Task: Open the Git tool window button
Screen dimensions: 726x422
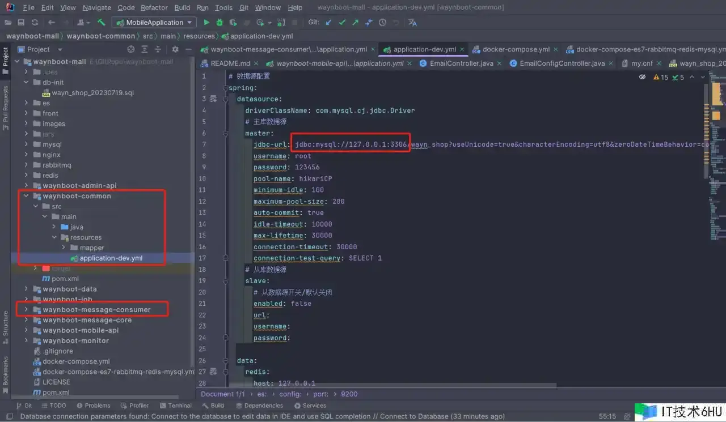Action: point(24,406)
